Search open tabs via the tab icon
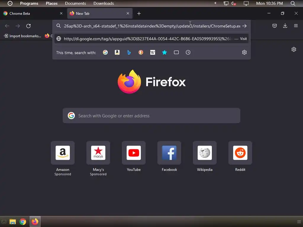Viewport: 303px width, 227px height. (176, 52)
